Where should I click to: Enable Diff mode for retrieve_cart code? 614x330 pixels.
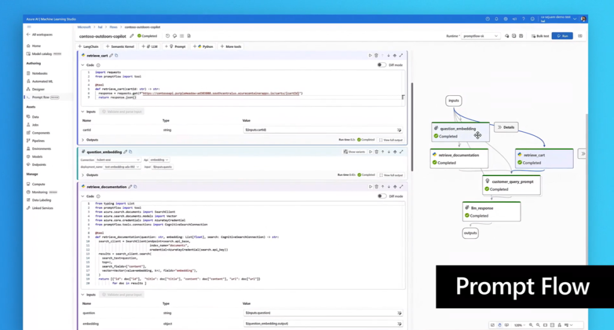[381, 65]
